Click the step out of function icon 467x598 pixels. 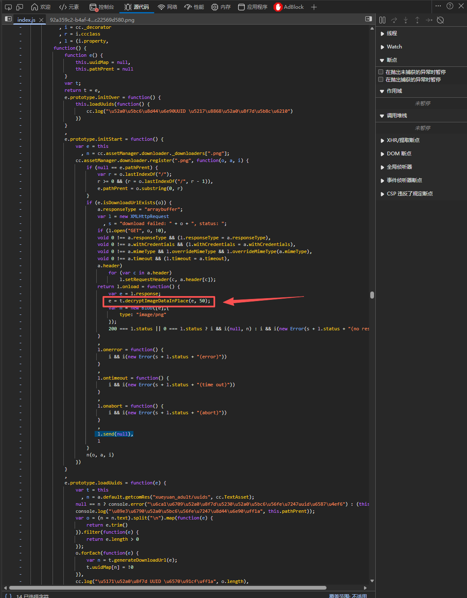(417, 20)
